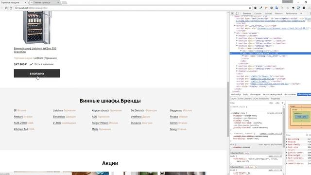Switch to the Properties pane tab
Screen dimensions: 311x175
tap(276, 99)
